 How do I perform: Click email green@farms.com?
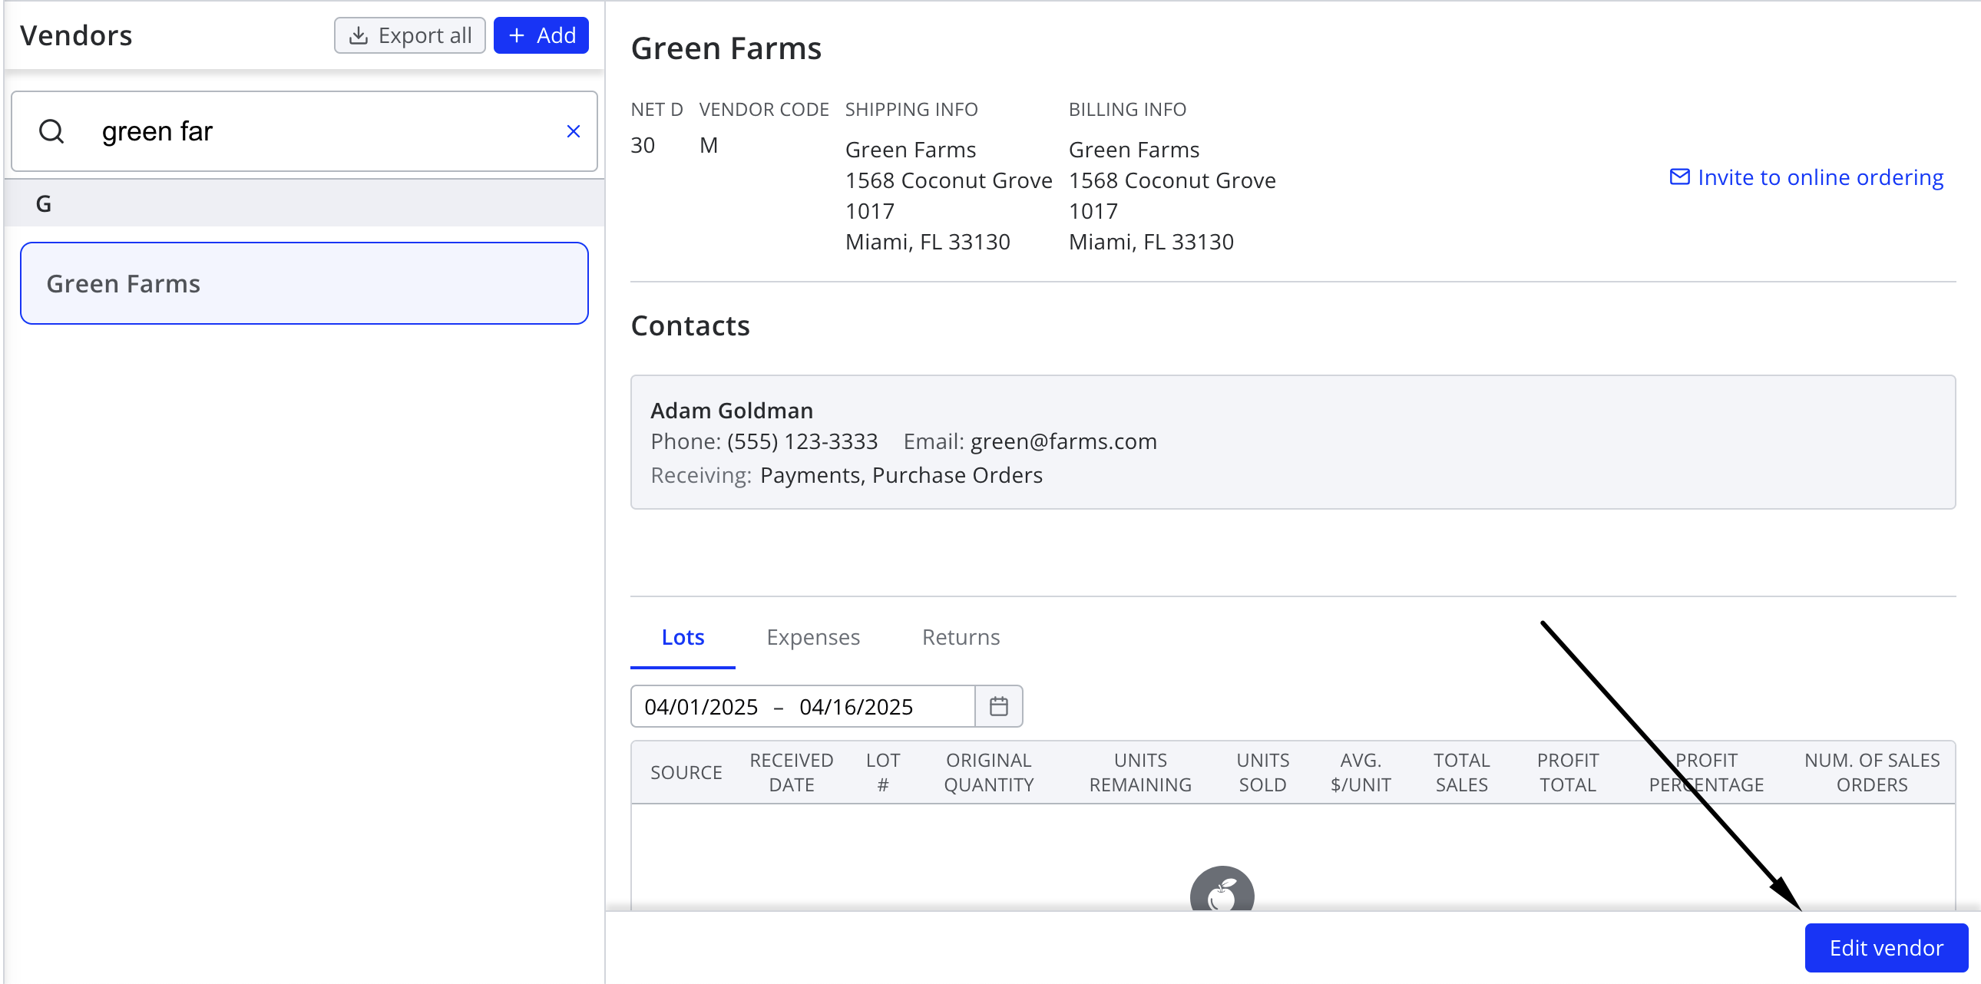(x=1063, y=441)
